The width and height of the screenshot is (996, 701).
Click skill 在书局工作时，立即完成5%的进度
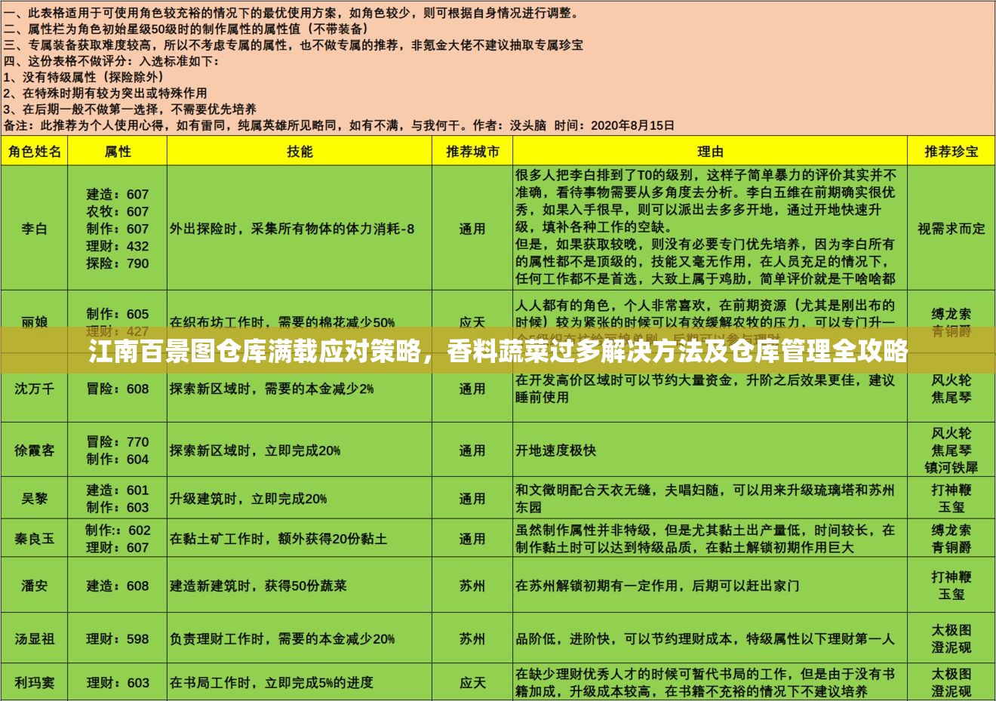(272, 683)
